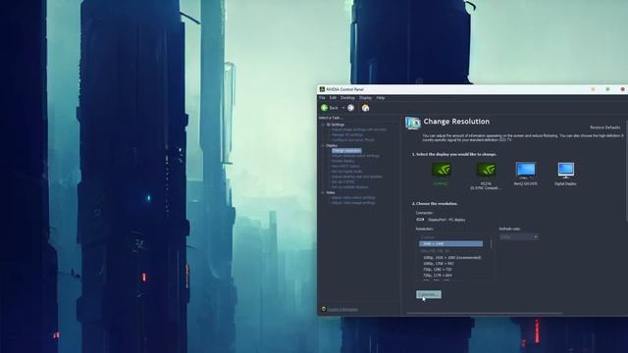Viewport: 628px width, 353px height.
Task: Minimize the NVIDIA Control Panel window
Action: coord(593,89)
